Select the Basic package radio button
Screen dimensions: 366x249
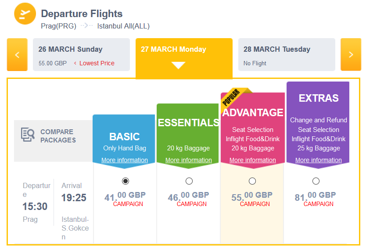point(126,181)
